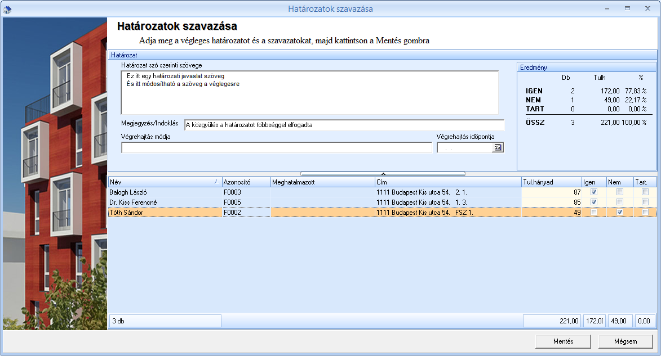This screenshot has height=356, width=661.
Task: Collapse the Határozat panel using the splitter arrow
Action: 383,174
